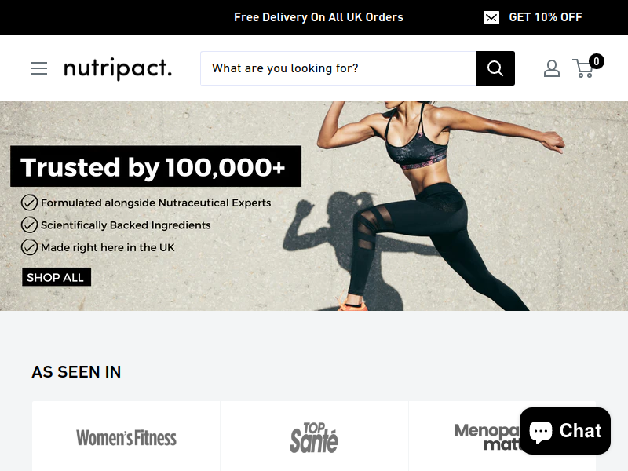Open the Chat widget
628x471 pixels.
pos(565,431)
